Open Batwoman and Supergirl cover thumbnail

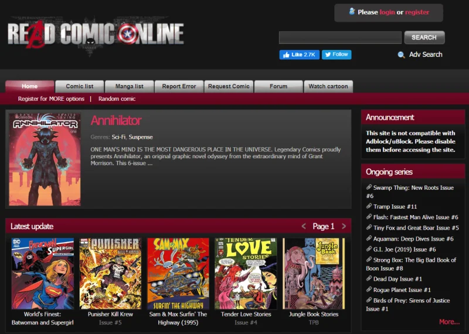click(x=42, y=273)
